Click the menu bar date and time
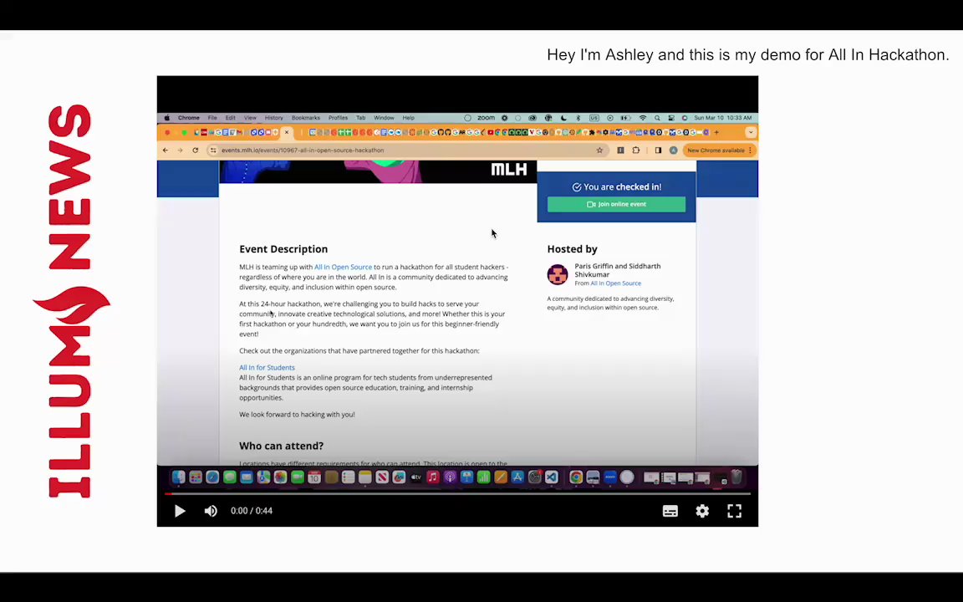Viewport: 963px width, 602px height. click(x=723, y=118)
